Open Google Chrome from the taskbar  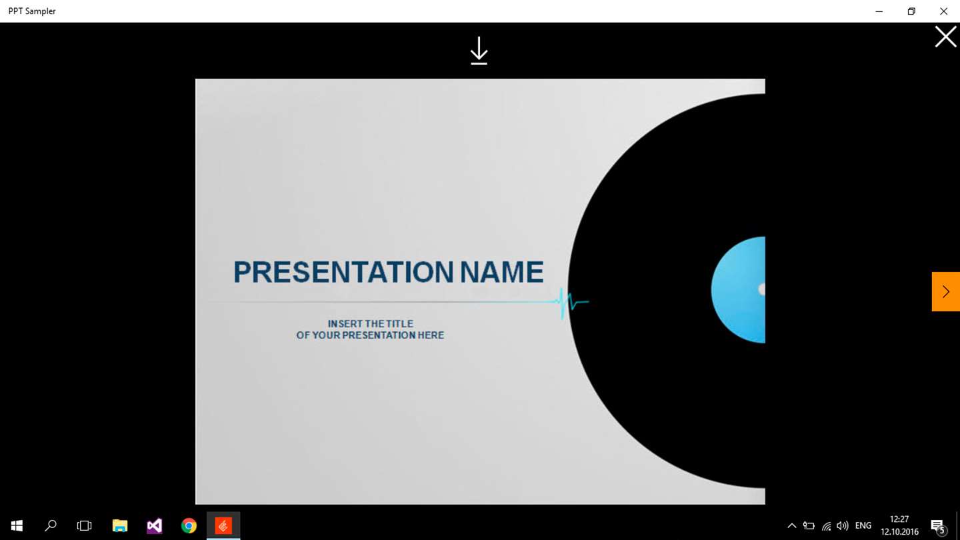click(x=189, y=526)
